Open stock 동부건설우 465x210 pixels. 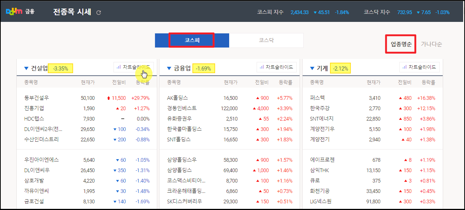pyautogui.click(x=36, y=98)
